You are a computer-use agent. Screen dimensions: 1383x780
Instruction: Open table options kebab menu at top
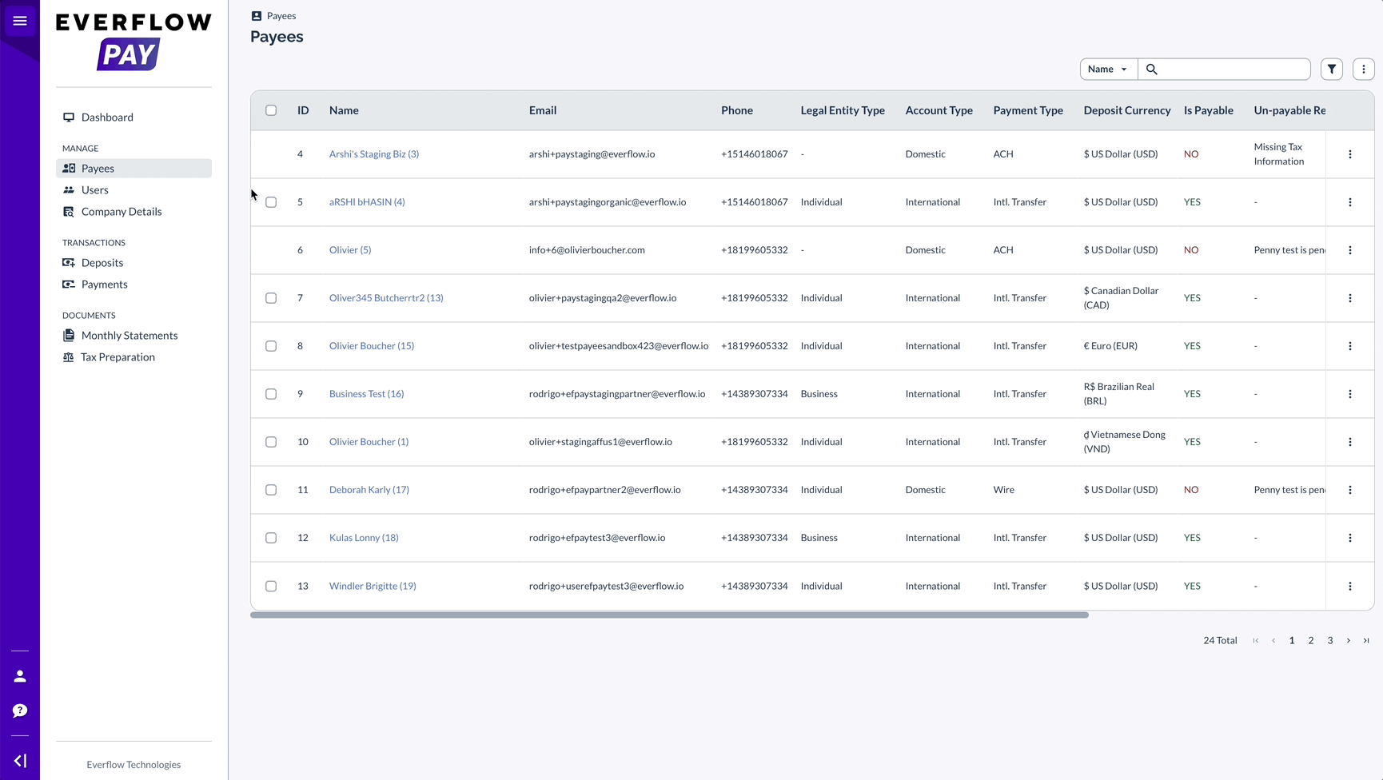[x=1364, y=70]
